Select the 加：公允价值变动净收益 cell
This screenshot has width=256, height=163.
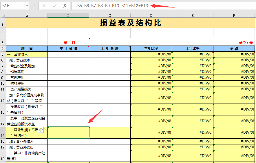(x=27, y=98)
